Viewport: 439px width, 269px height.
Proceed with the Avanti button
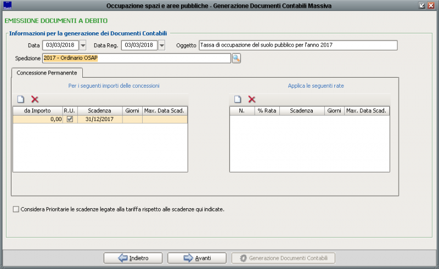click(197, 258)
